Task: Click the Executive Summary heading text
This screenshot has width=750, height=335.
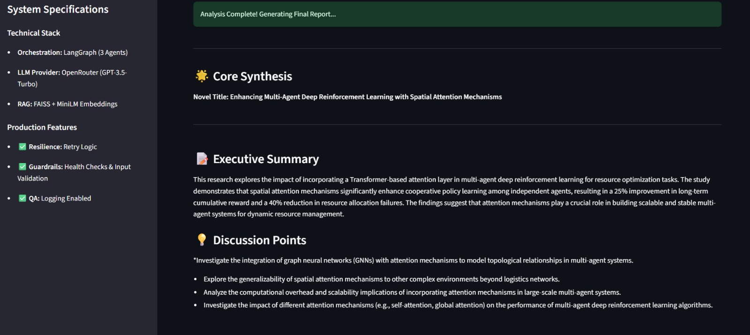Action: (x=266, y=159)
